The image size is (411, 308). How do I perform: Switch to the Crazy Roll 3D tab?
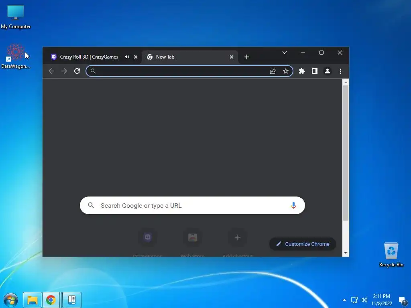(x=89, y=57)
